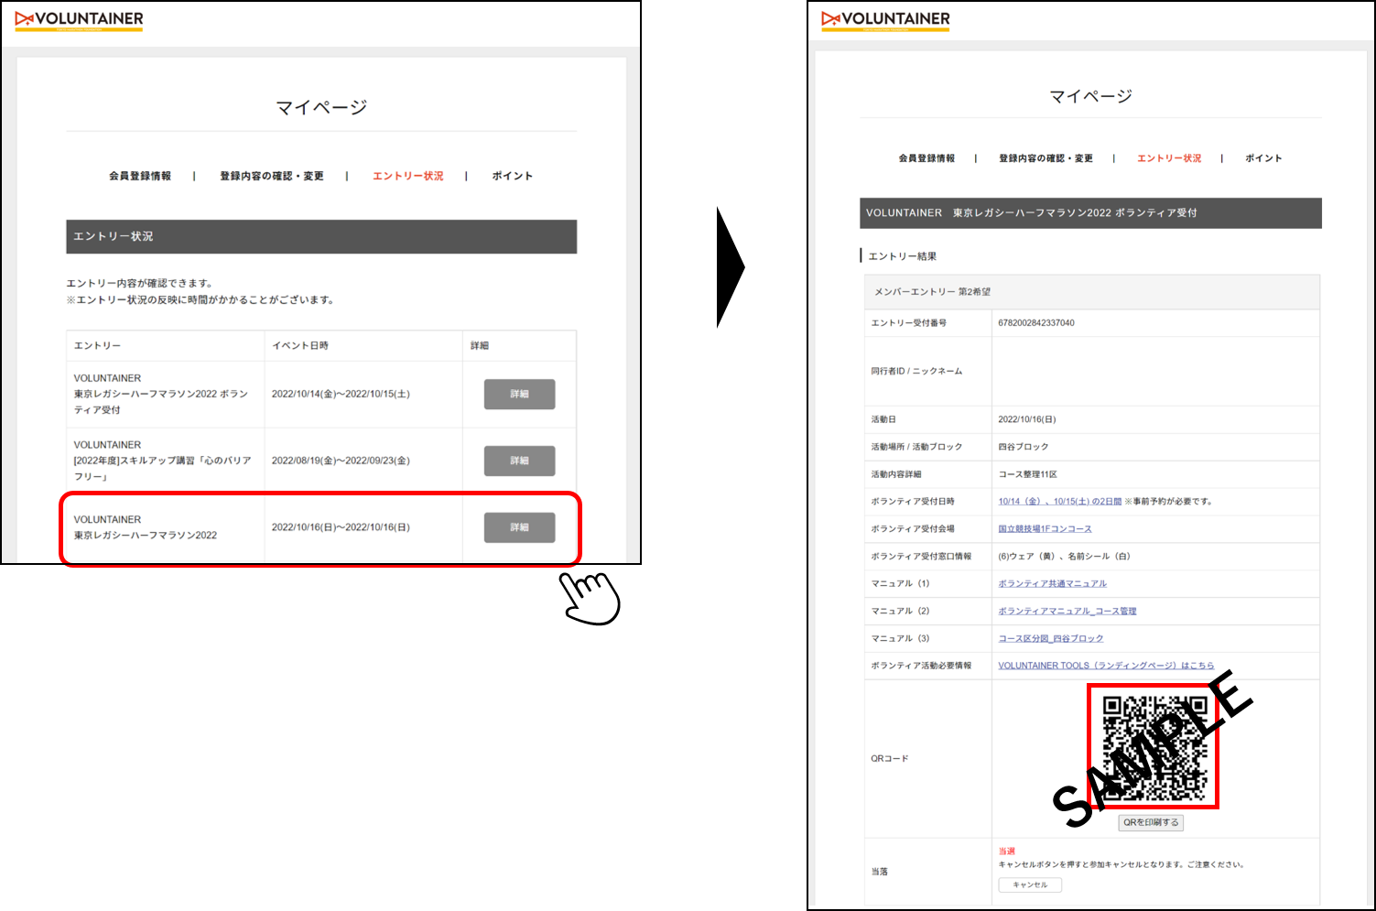Select 登録内容の確認・変更 tab on the entry list page

tap(271, 176)
